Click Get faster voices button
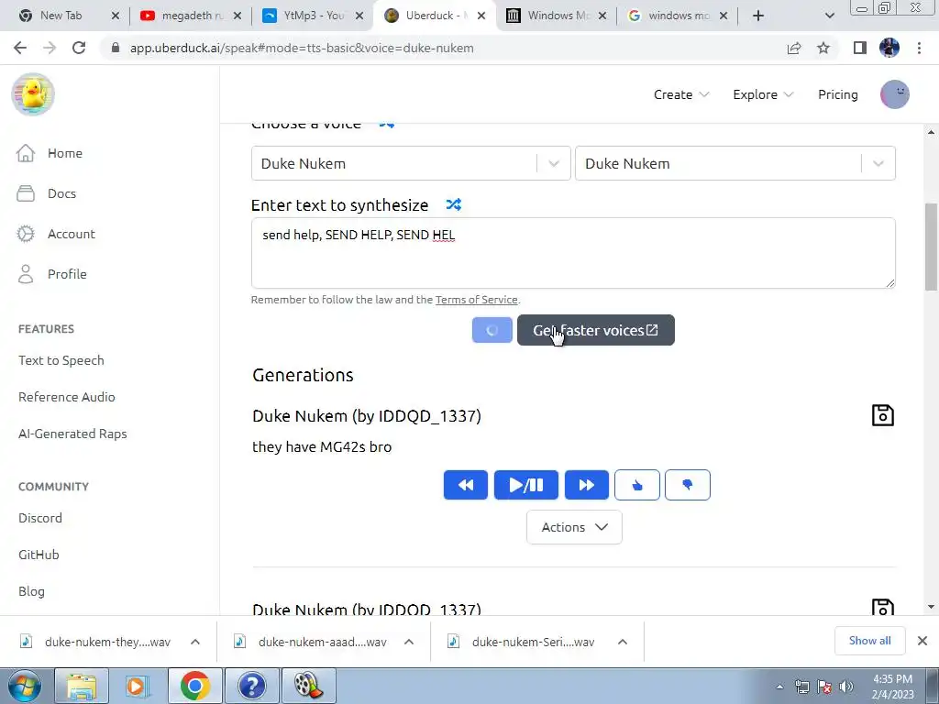Image resolution: width=939 pixels, height=704 pixels. [596, 330]
